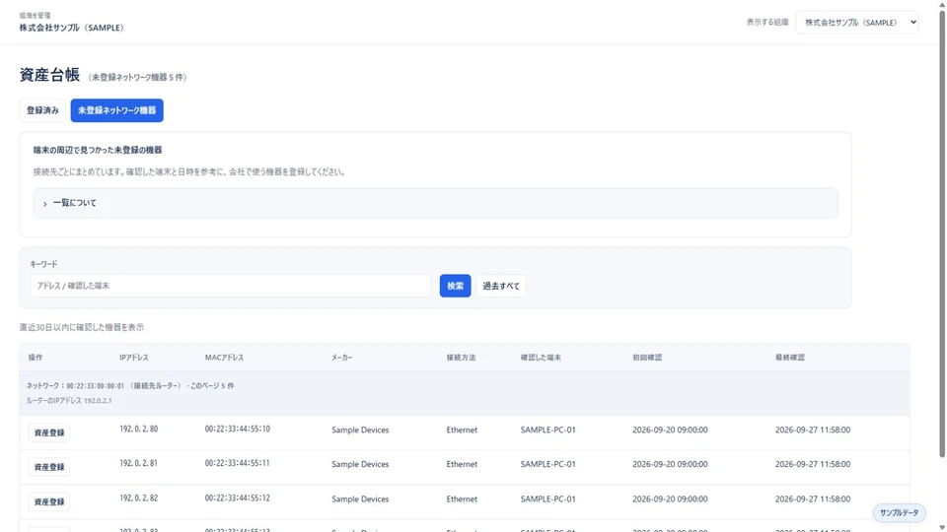Screen dimensions: 947x532
Task: Expand the 一覧について section
Action: [435, 203]
